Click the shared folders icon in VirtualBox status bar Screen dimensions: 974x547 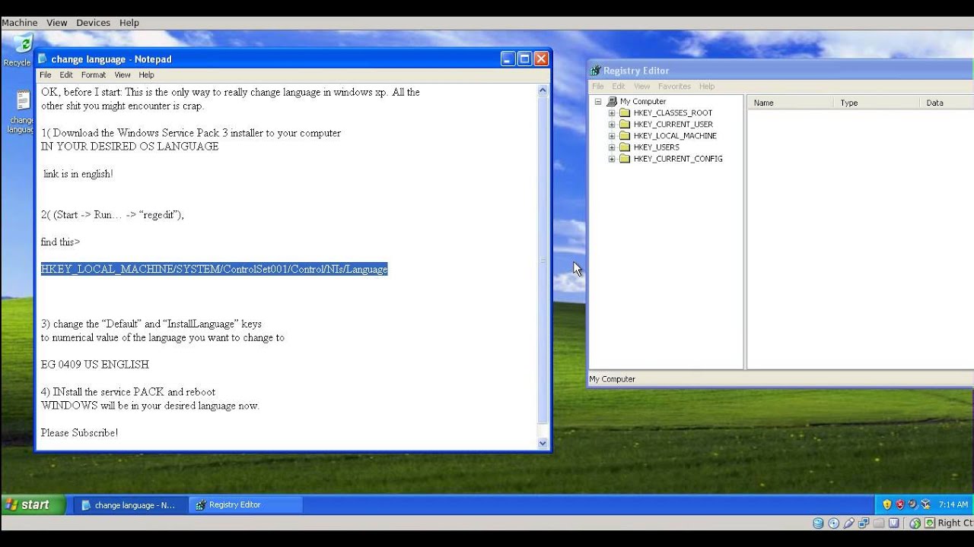click(x=879, y=523)
